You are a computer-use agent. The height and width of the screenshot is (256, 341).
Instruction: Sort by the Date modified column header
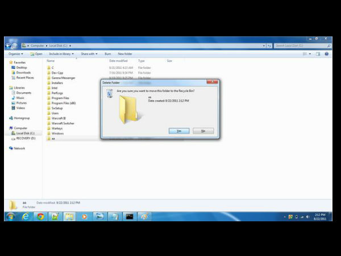tap(119, 60)
